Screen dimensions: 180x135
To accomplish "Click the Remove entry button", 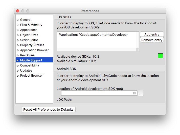I will point(152,40).
